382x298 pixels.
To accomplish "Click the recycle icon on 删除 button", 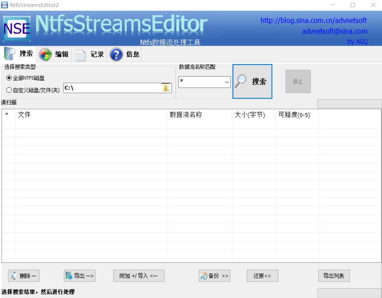I will coord(13,276).
